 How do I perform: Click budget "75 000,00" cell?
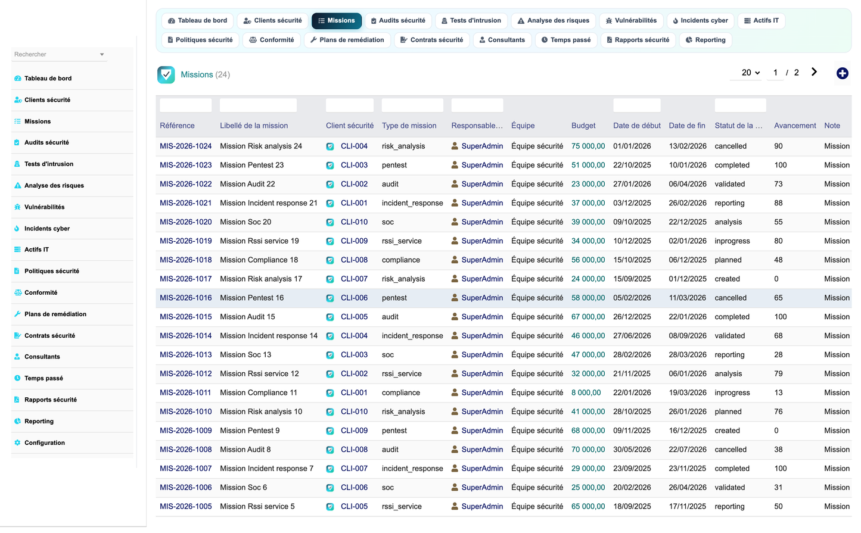[588, 146]
